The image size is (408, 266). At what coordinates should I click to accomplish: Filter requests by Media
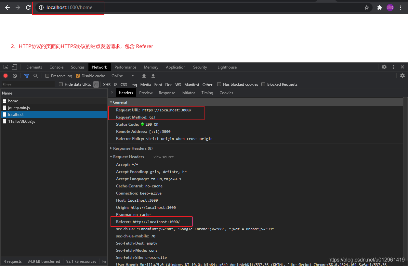pos(146,84)
